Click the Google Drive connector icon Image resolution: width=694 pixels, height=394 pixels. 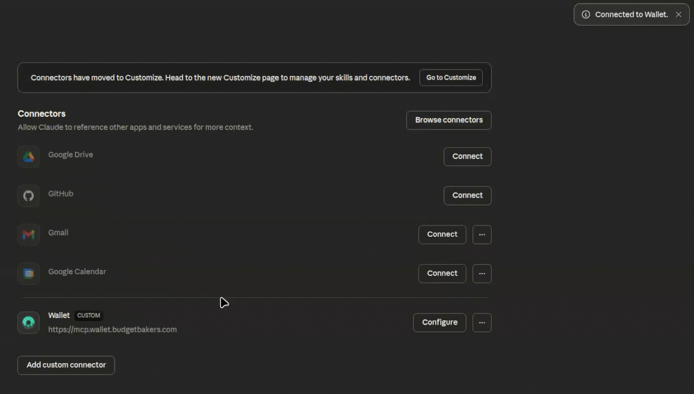point(28,156)
